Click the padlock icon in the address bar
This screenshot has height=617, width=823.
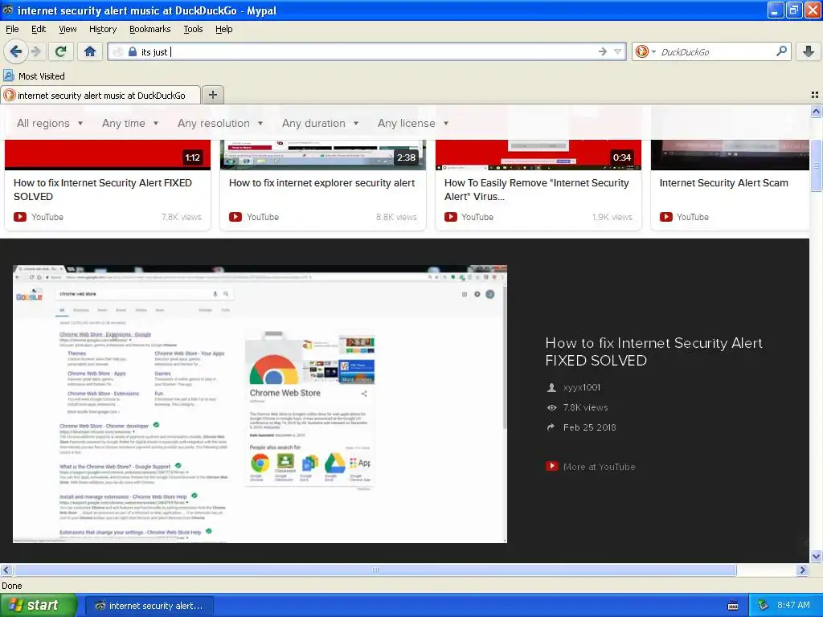click(x=133, y=51)
